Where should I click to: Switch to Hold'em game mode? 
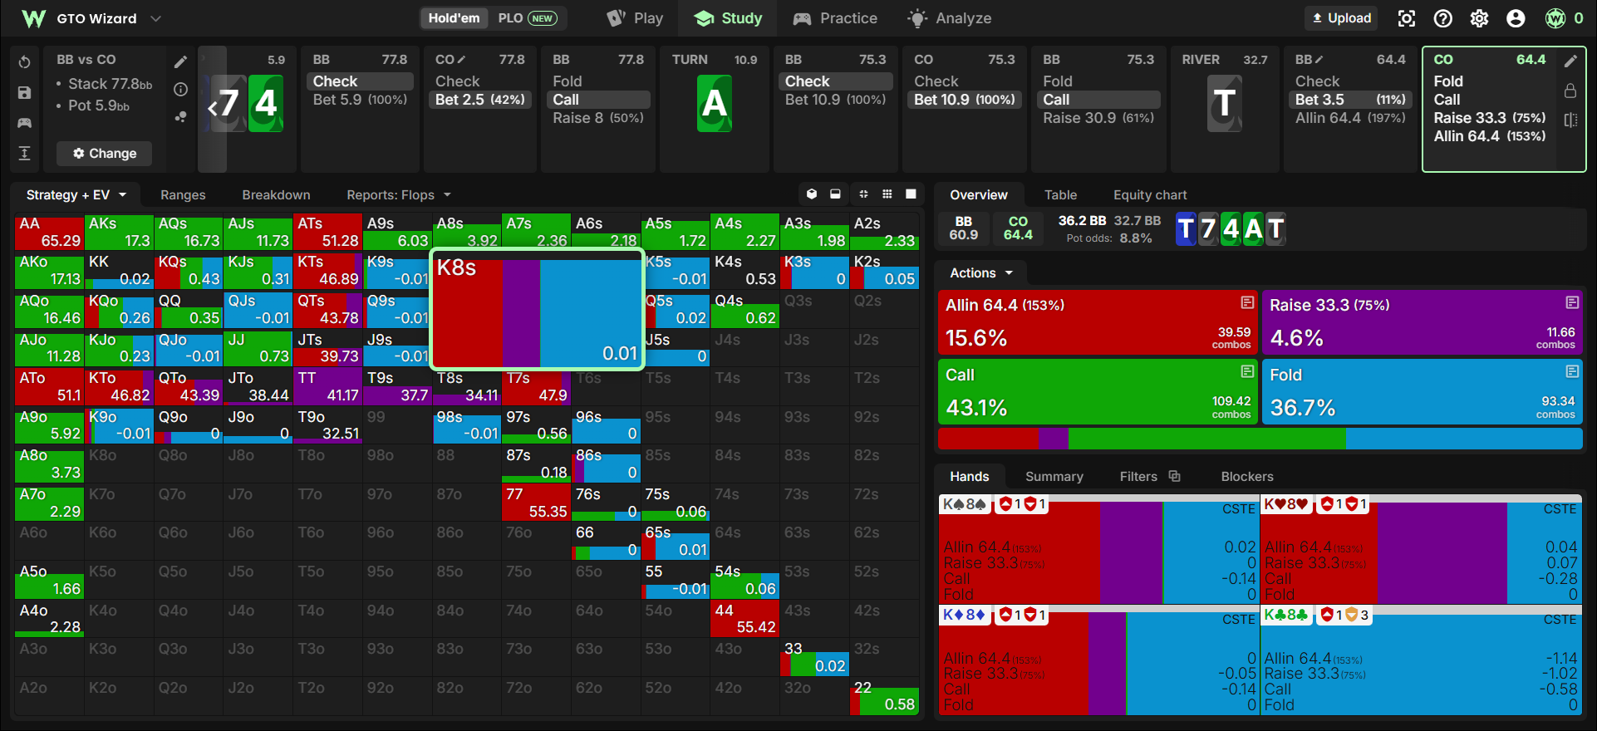pyautogui.click(x=454, y=18)
